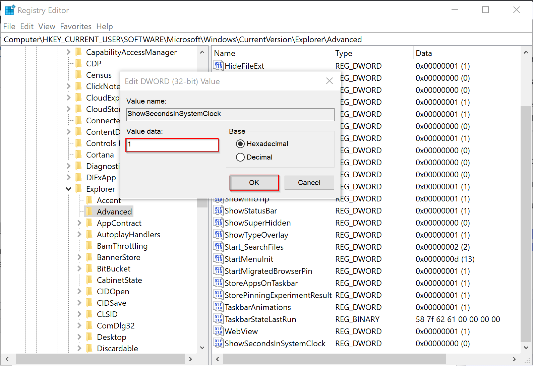Select the StoreAppsOnTaskbar value icon
This screenshot has height=366, width=533.
218,283
